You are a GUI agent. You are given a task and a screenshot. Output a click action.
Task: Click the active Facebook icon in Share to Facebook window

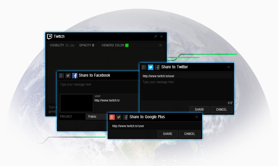pos(75,76)
